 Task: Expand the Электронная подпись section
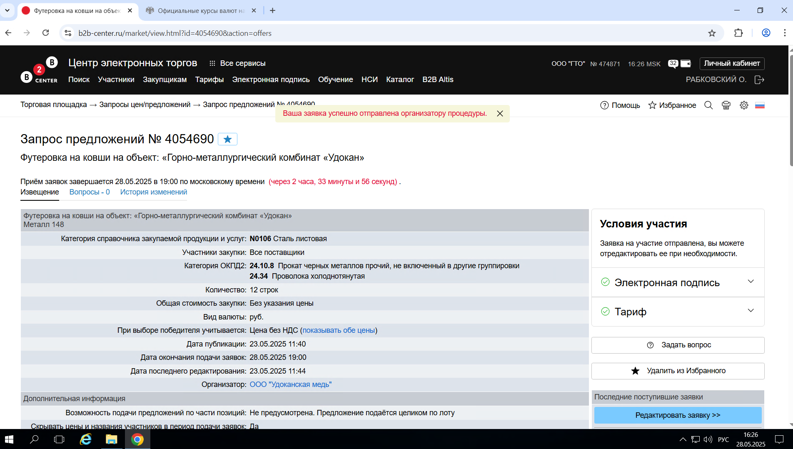[x=678, y=282]
